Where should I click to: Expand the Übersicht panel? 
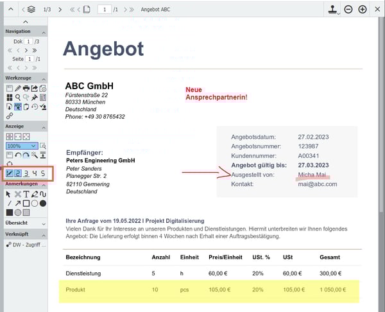point(23,223)
